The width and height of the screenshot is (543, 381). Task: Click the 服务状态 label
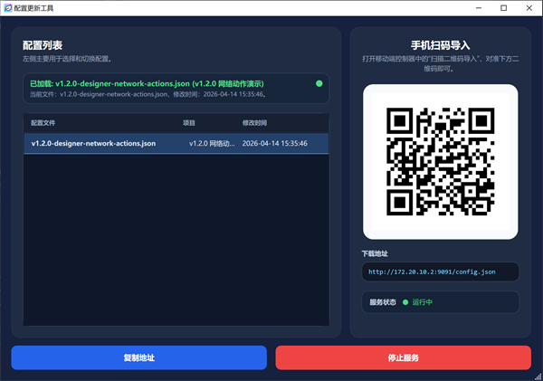pos(383,302)
